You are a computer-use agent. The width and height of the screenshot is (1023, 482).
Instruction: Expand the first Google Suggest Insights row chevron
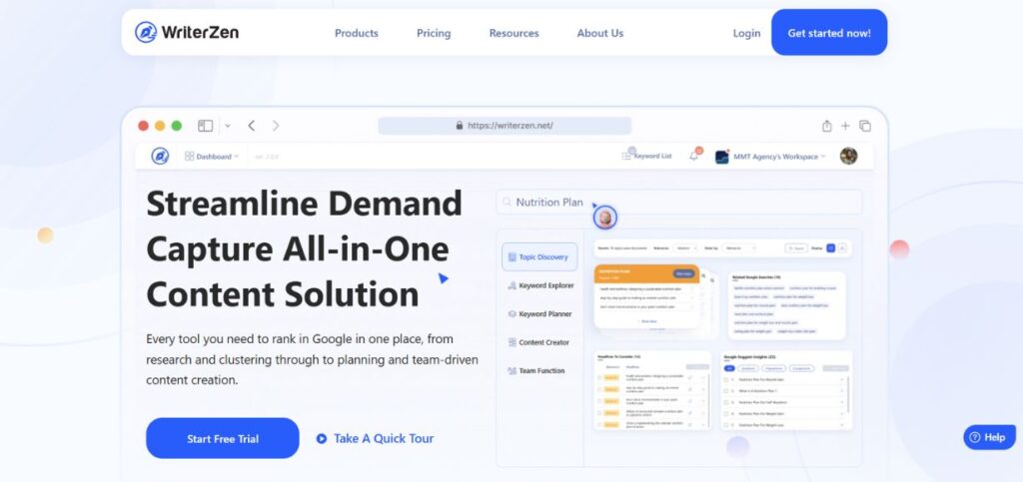[x=841, y=380]
